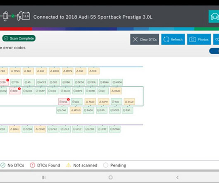Click the green connection status dot
The image size is (219, 183).
click(13, 16)
